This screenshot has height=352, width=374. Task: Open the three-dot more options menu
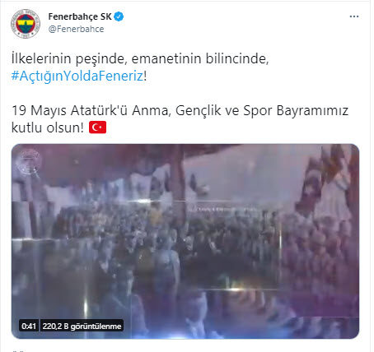click(x=354, y=16)
